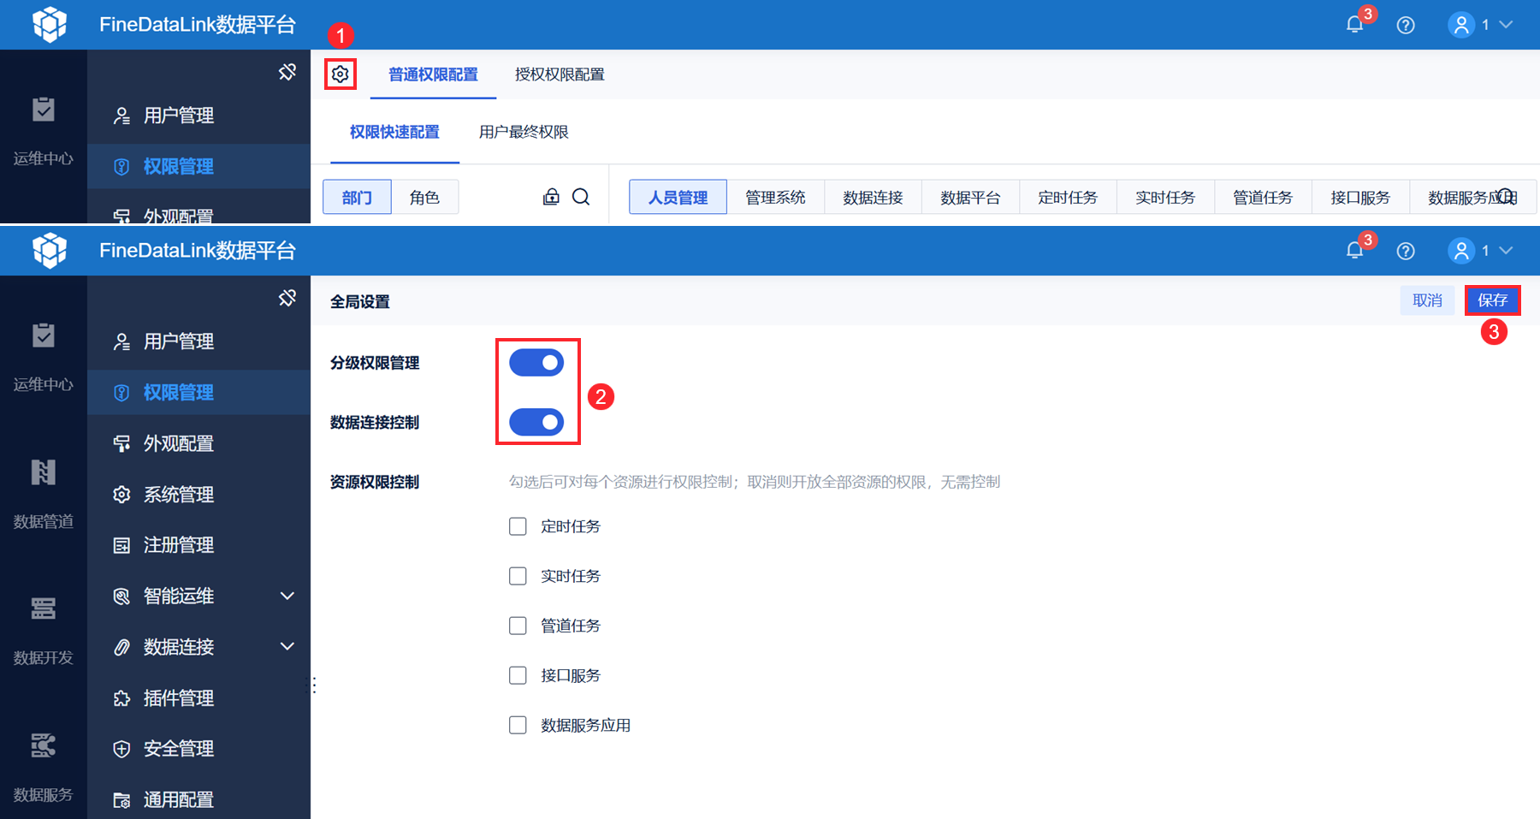This screenshot has height=819, width=1540.
Task: Open notifications bell in the upper header
Action: pos(1354,25)
